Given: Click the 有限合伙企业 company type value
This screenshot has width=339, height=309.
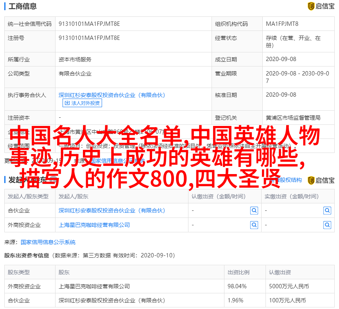Looking at the screenshot, I should point(75,74).
